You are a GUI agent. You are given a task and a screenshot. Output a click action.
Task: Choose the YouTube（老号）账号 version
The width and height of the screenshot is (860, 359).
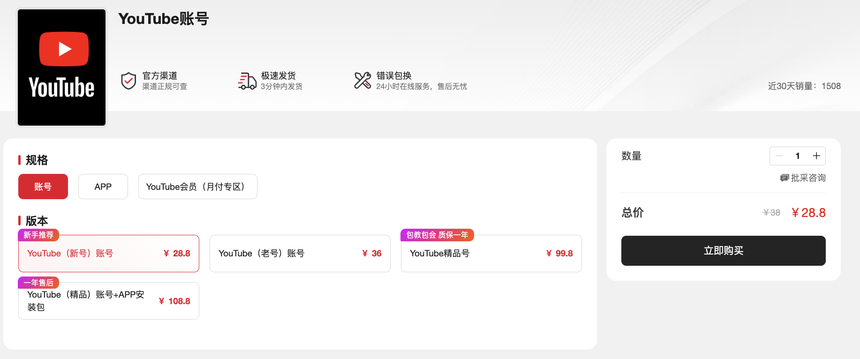point(300,253)
